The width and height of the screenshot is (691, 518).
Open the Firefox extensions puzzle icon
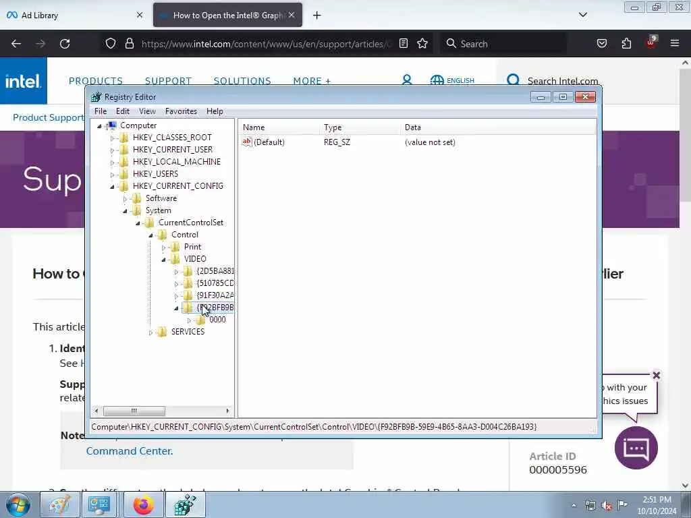[626, 43]
